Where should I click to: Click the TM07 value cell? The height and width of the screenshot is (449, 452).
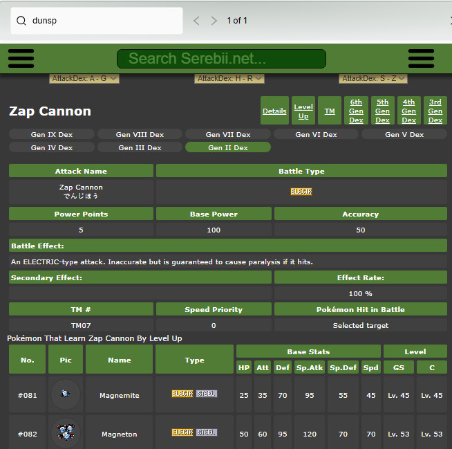pyautogui.click(x=81, y=325)
